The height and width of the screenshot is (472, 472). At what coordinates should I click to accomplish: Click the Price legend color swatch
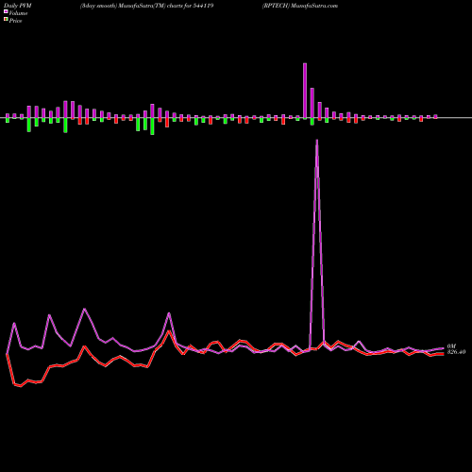coord(6,19)
